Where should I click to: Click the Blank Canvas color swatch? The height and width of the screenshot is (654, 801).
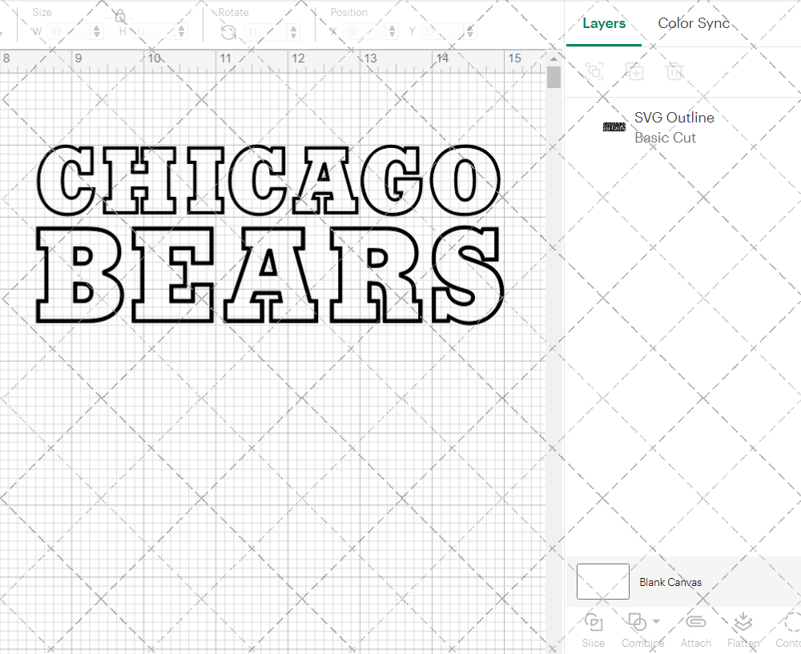[x=602, y=582]
